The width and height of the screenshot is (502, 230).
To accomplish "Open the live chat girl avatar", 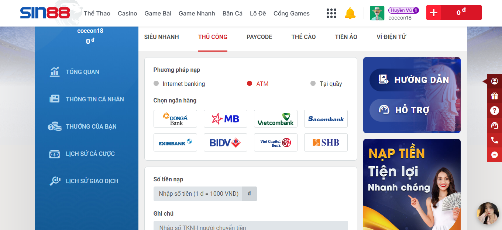I will (x=488, y=213).
